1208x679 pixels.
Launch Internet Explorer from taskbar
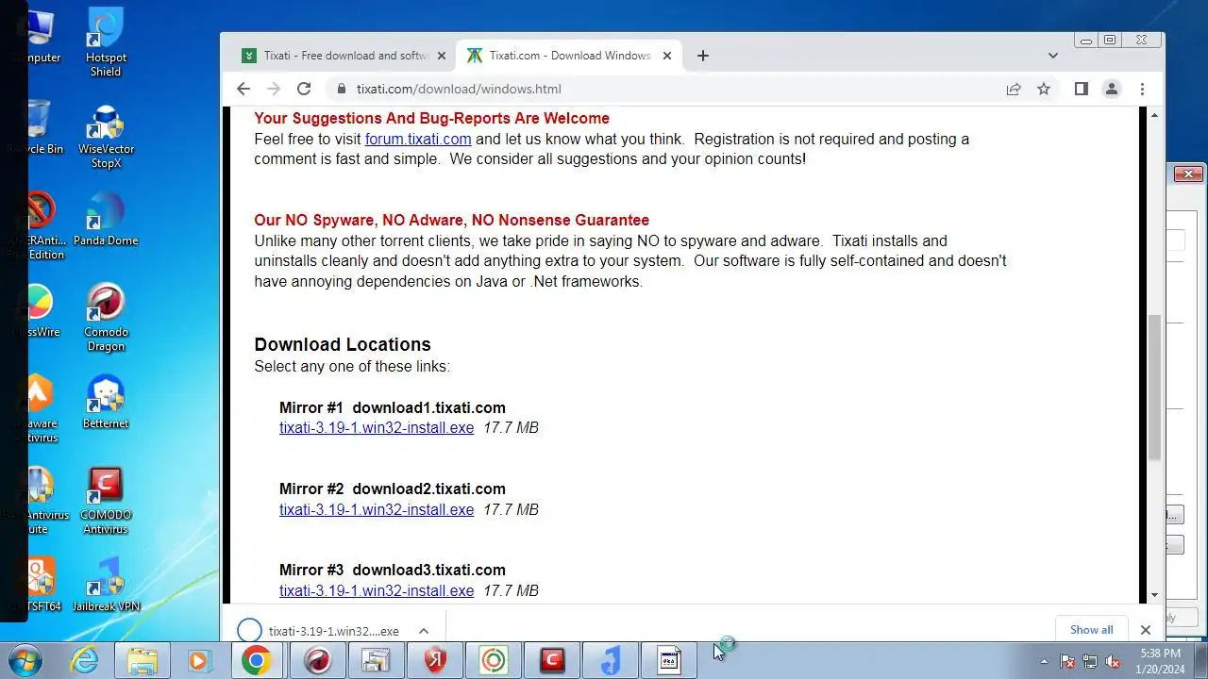(x=85, y=660)
